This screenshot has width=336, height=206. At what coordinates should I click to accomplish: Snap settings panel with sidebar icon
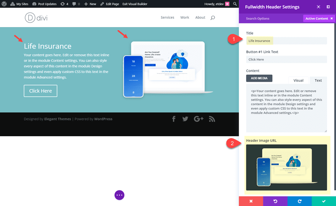[x=328, y=7]
